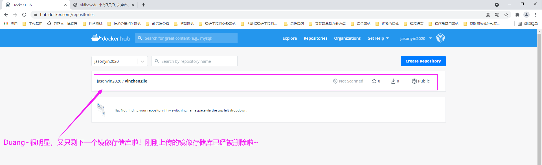Click the fingerprint avatar icon

440,38
